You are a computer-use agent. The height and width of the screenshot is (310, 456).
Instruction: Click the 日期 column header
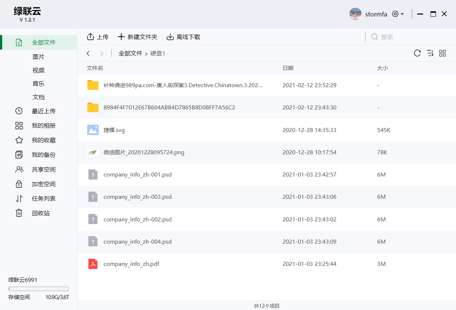click(288, 68)
